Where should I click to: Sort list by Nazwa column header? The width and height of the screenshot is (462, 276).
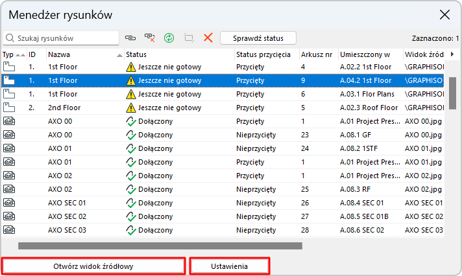click(x=59, y=54)
